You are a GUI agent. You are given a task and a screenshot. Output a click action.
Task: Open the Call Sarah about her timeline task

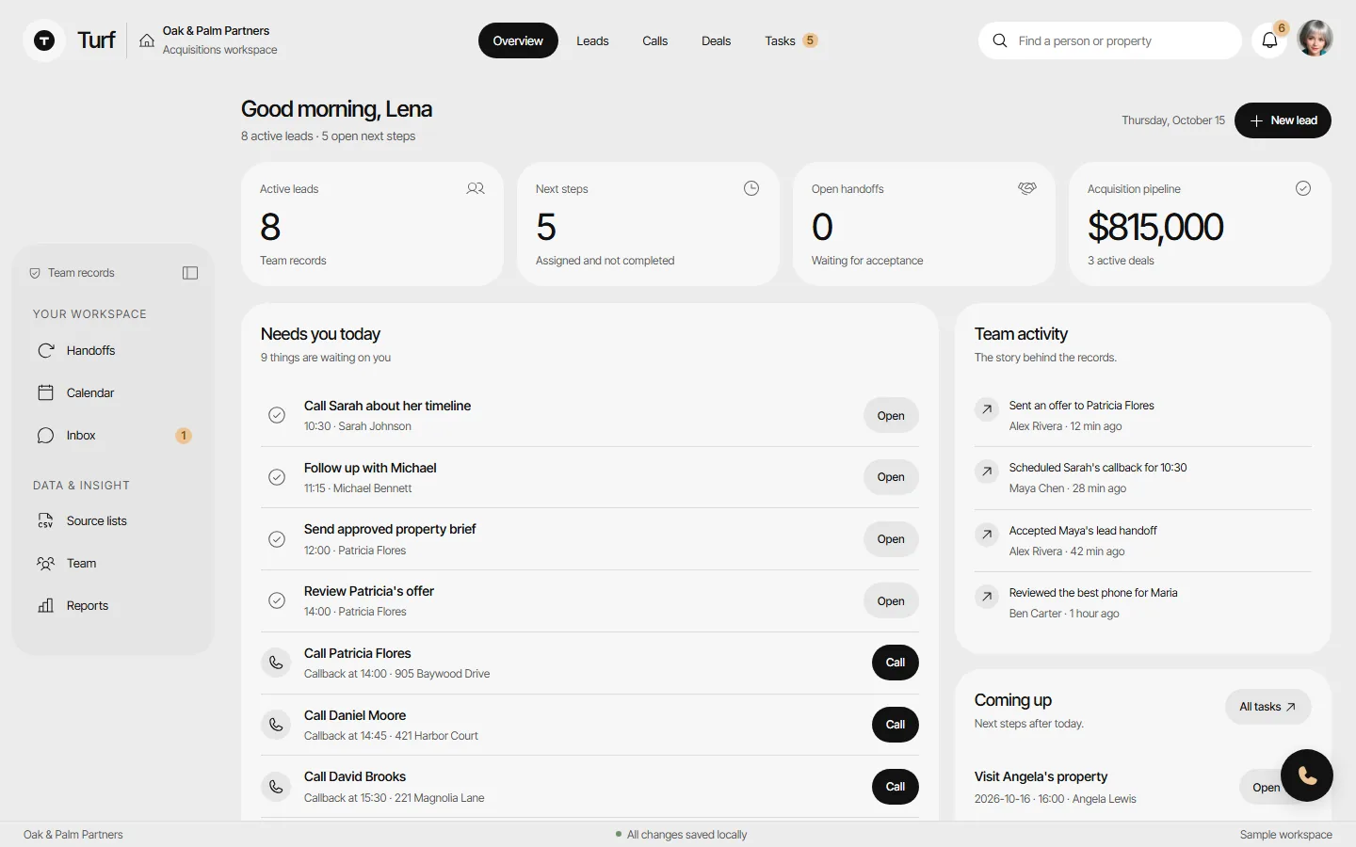[891, 416]
